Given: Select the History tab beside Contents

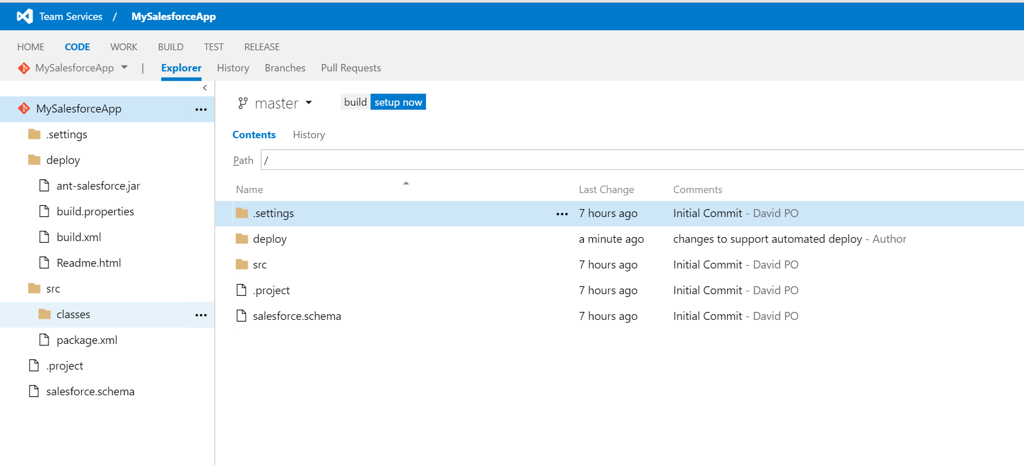Looking at the screenshot, I should coord(309,135).
